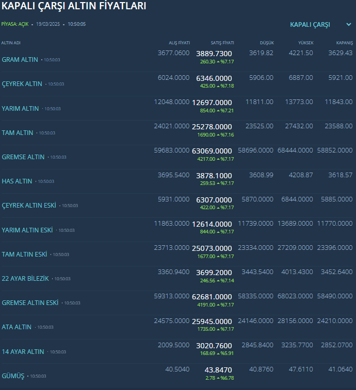Open the YARIM ALTIN ESKİ link
356x390 pixels.
point(27,230)
